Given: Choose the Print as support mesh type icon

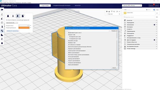Looking at the screenshot, I should 13,16.
